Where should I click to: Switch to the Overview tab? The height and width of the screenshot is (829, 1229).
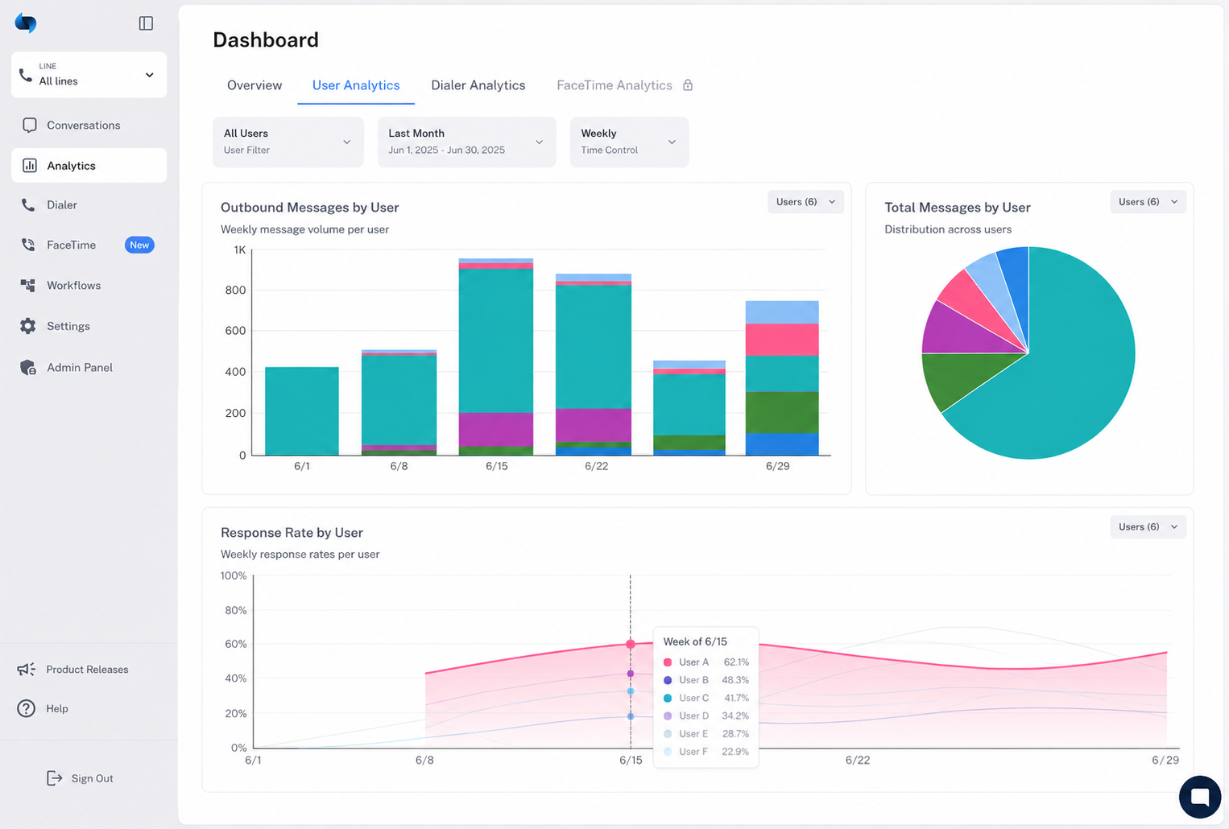(x=254, y=85)
